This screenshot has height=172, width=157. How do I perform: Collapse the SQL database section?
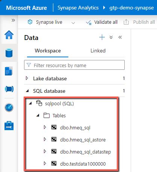27,91
